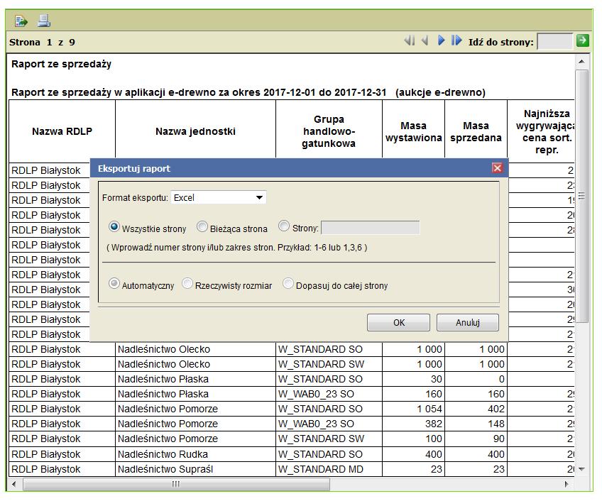Go to first page arrow icon
The width and height of the screenshot is (602, 501).
point(410,40)
